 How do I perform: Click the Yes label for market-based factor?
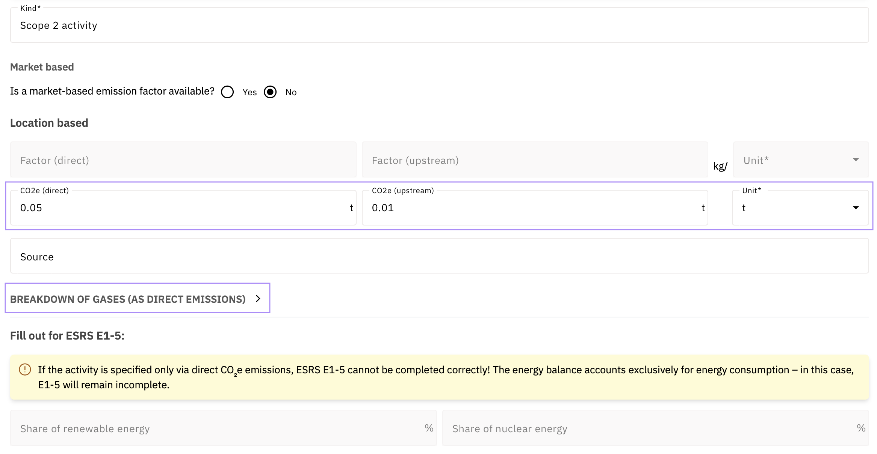[249, 92]
